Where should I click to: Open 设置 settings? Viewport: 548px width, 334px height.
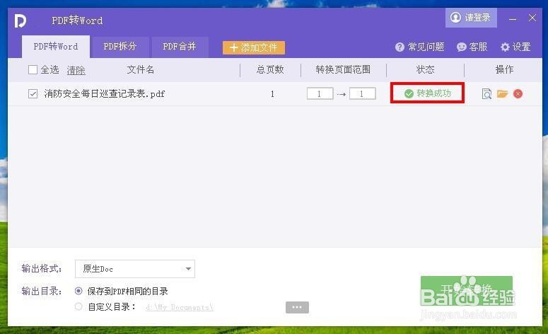515,47
